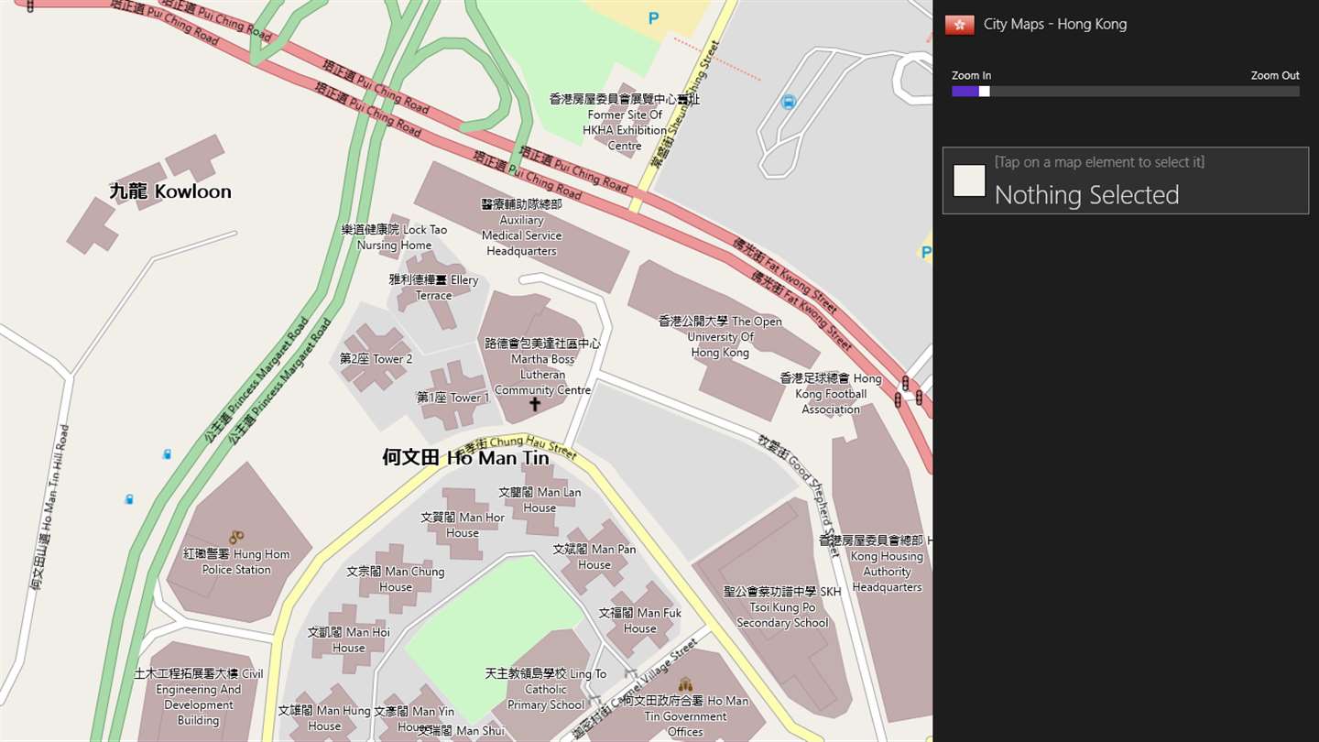Tap the Ho Man Tin district label
Viewport: 1319px width, 742px height.
click(465, 457)
